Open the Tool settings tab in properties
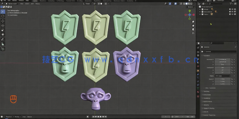The height and width of the screenshot is (119, 239). click(x=198, y=48)
